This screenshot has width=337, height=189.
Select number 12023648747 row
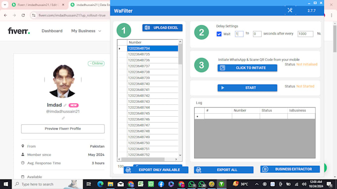152,125
